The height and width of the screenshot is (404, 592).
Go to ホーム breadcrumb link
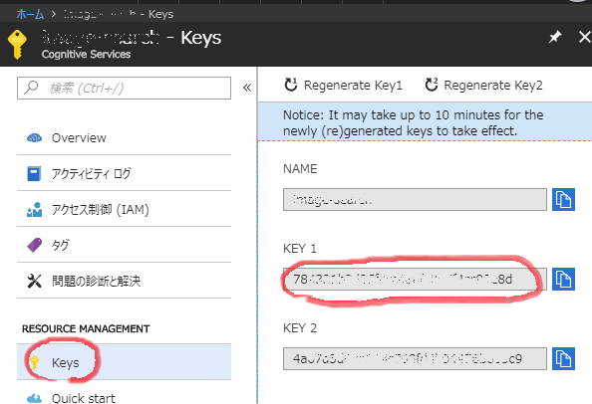(x=30, y=14)
